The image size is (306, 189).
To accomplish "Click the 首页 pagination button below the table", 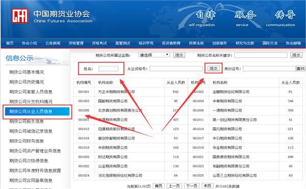I will click(159, 185).
